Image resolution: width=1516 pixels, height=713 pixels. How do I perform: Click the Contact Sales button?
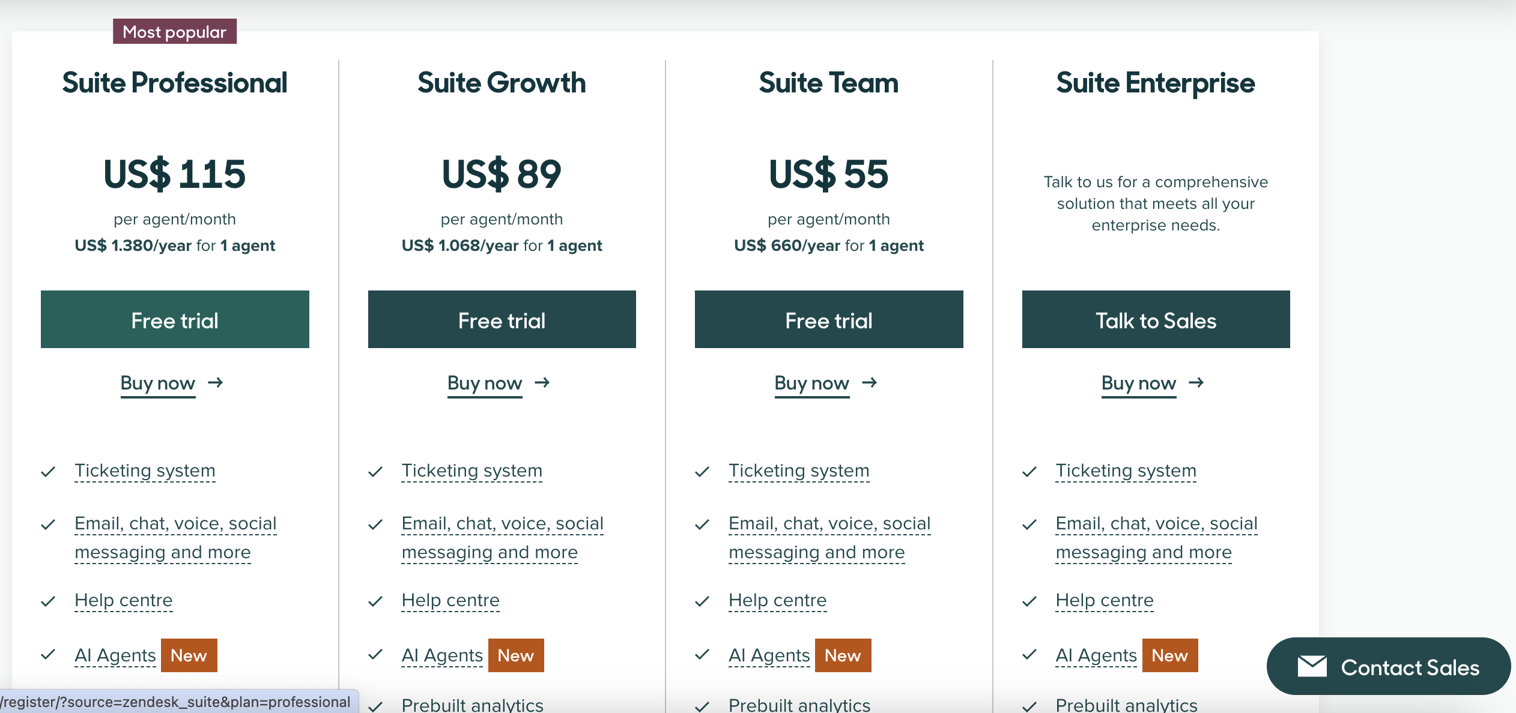(x=1388, y=666)
